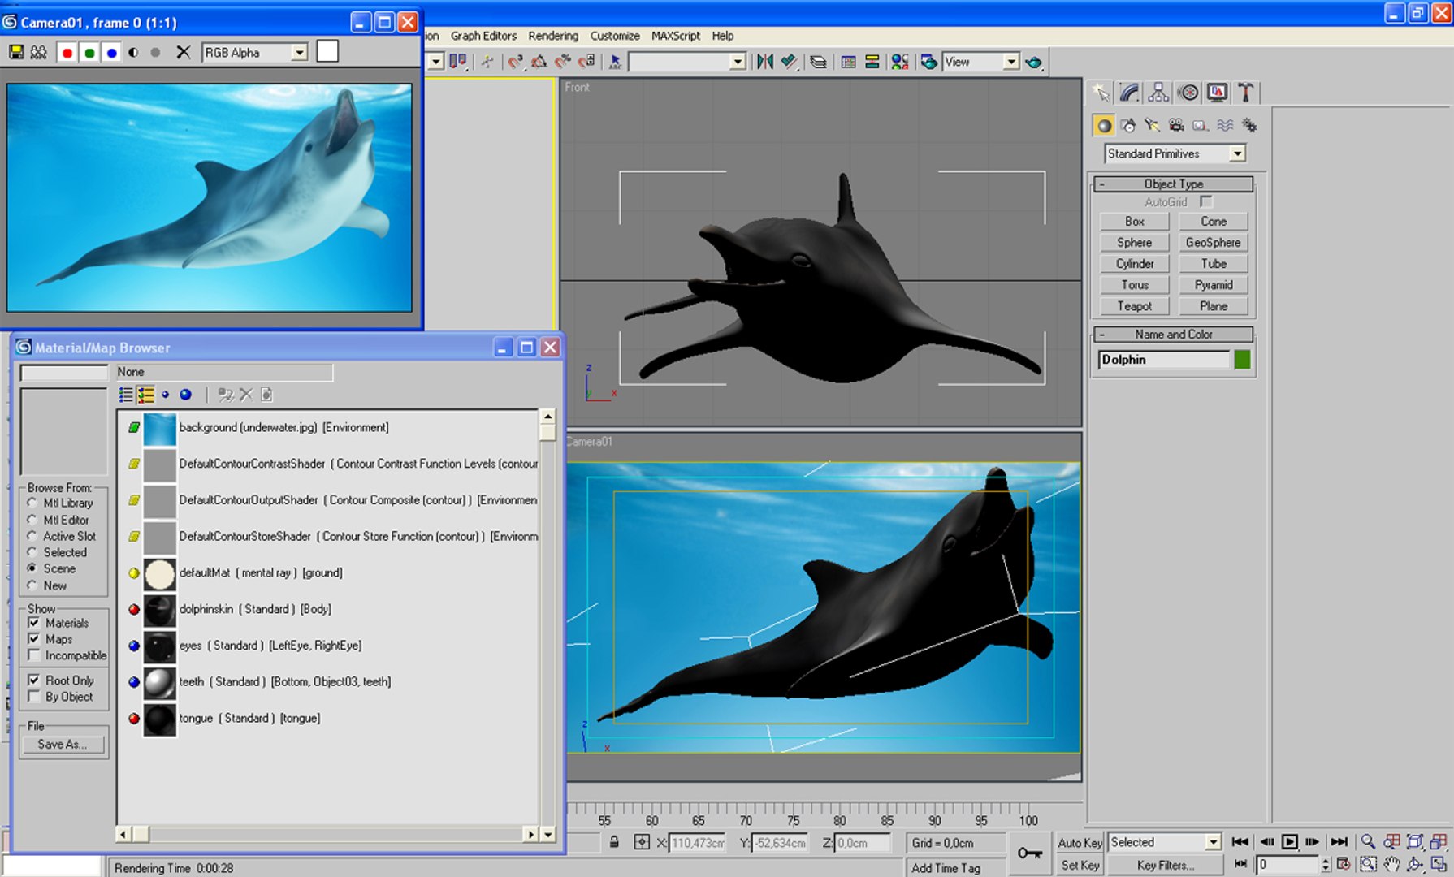This screenshot has height=877, width=1454.
Task: Switch to the Utilities hammer tab
Action: click(1245, 93)
